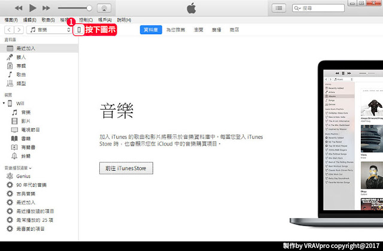Click the film strip icon for 影片
Image resolution: width=383 pixels, height=251 pixels.
tap(14, 121)
